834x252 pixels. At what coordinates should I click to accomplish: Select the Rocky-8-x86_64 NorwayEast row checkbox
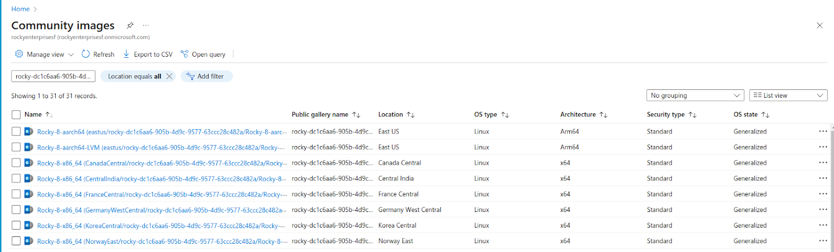tap(16, 241)
